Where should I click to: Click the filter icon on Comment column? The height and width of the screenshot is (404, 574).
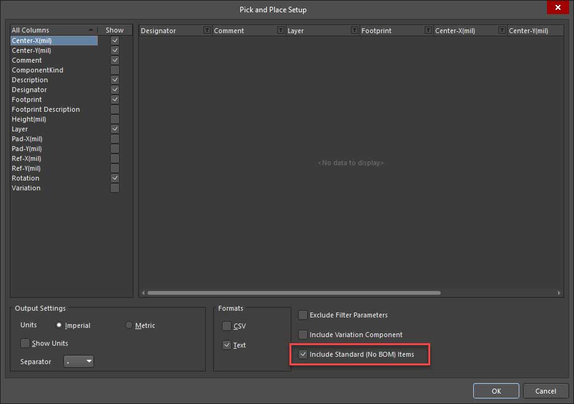point(281,30)
